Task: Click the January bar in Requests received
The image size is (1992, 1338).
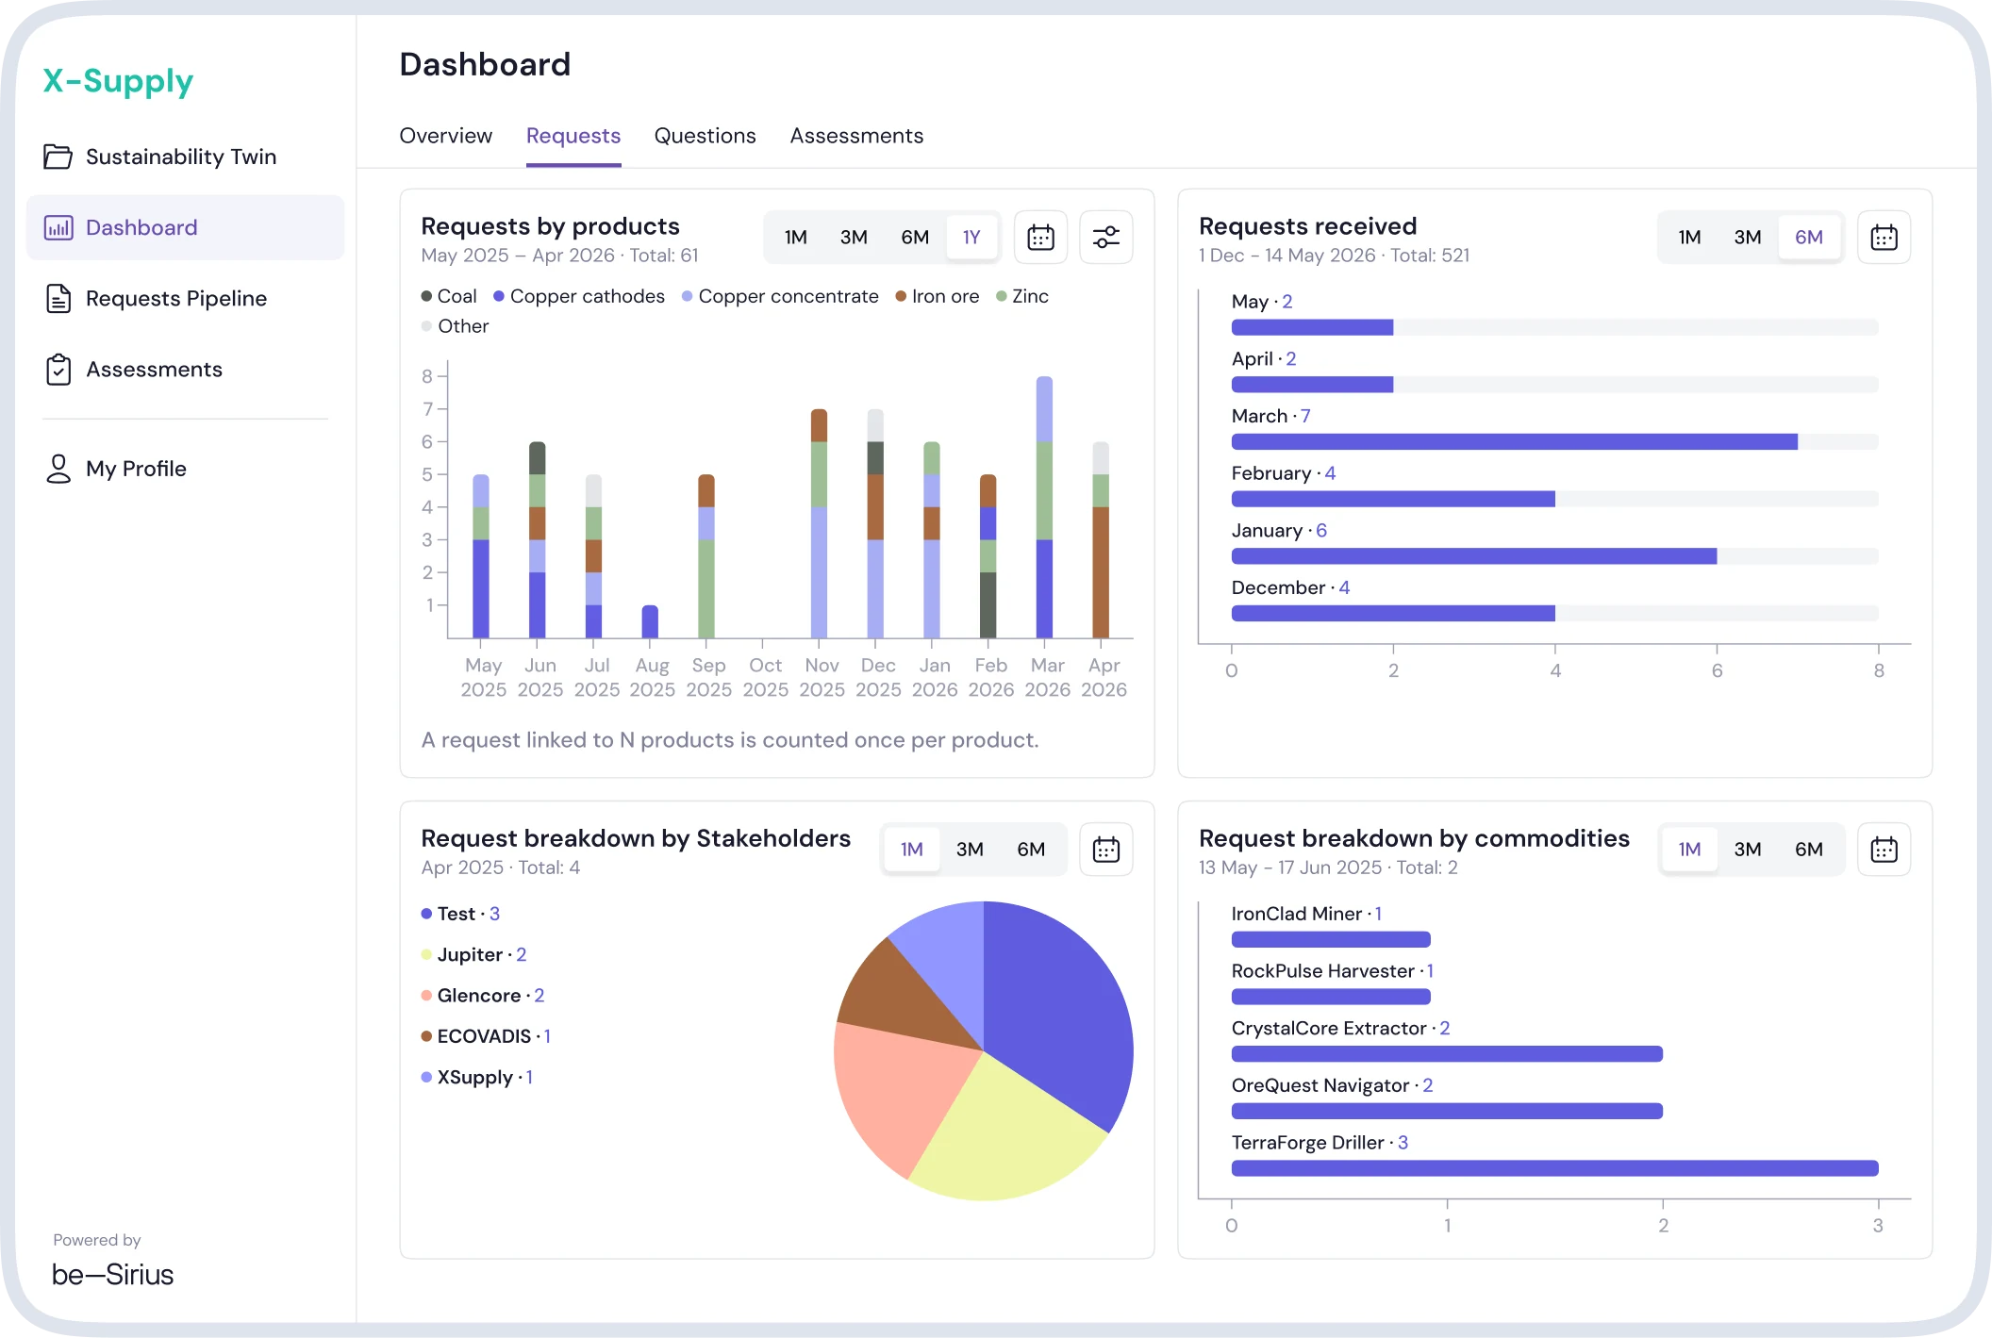Action: coord(1473,556)
